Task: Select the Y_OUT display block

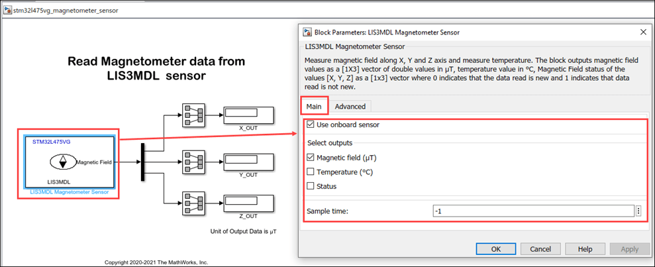Action: pyautogui.click(x=247, y=160)
